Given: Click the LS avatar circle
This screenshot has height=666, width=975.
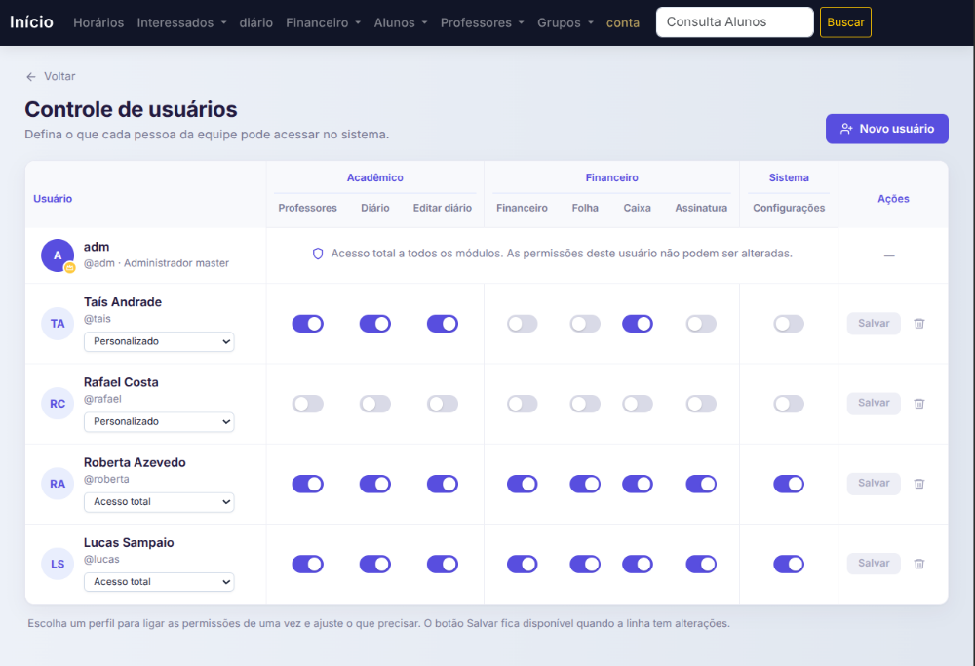Looking at the screenshot, I should pyautogui.click(x=58, y=564).
